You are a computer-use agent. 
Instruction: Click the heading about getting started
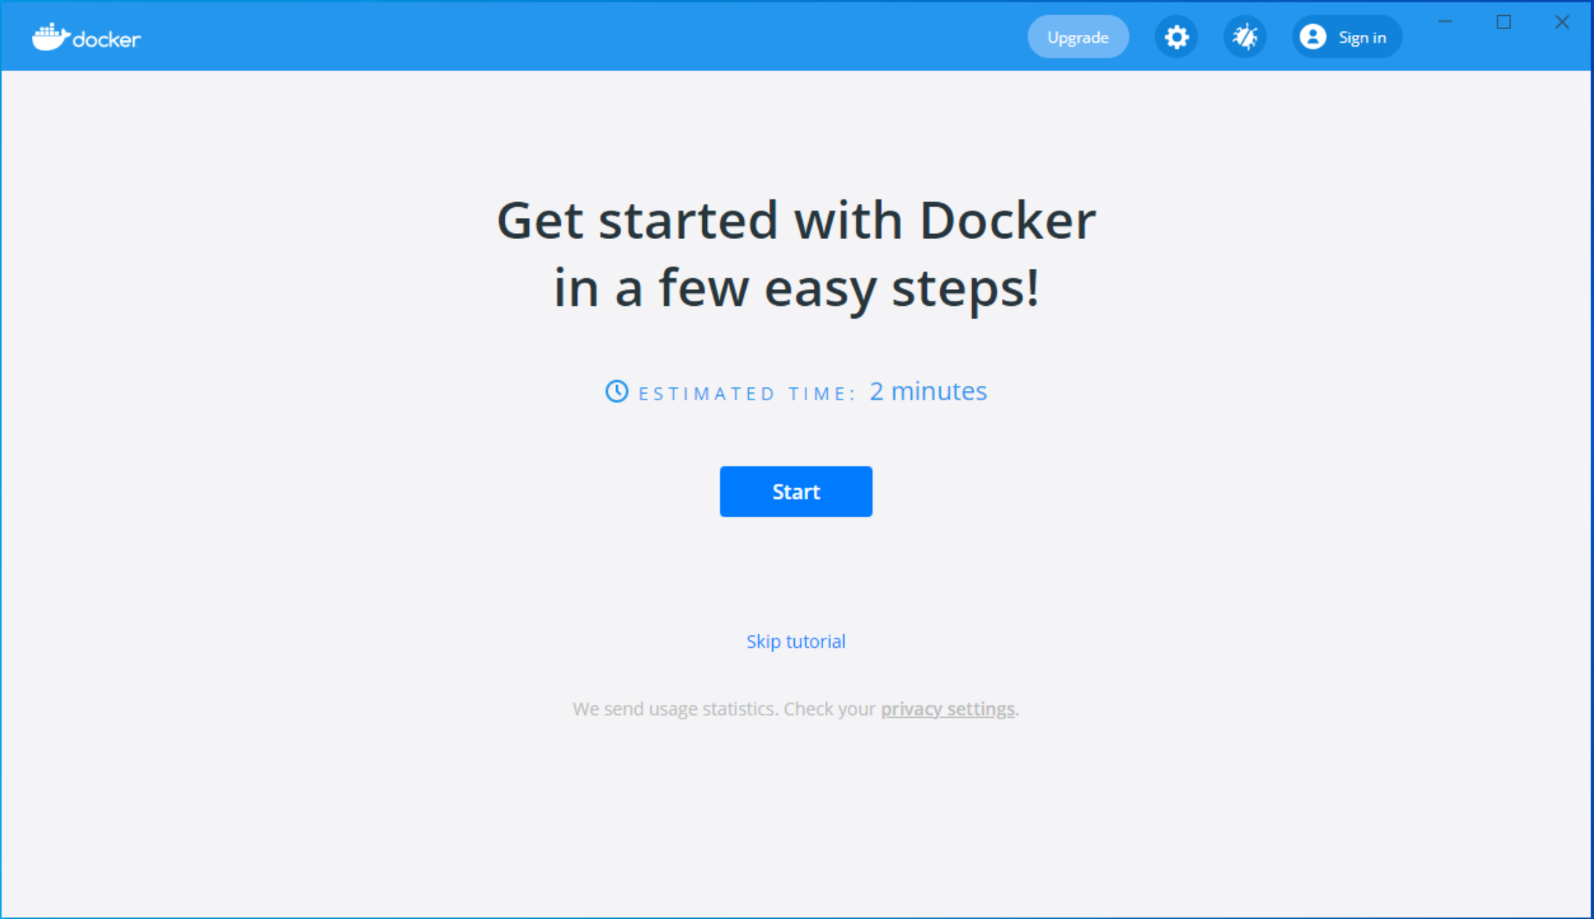coord(796,254)
